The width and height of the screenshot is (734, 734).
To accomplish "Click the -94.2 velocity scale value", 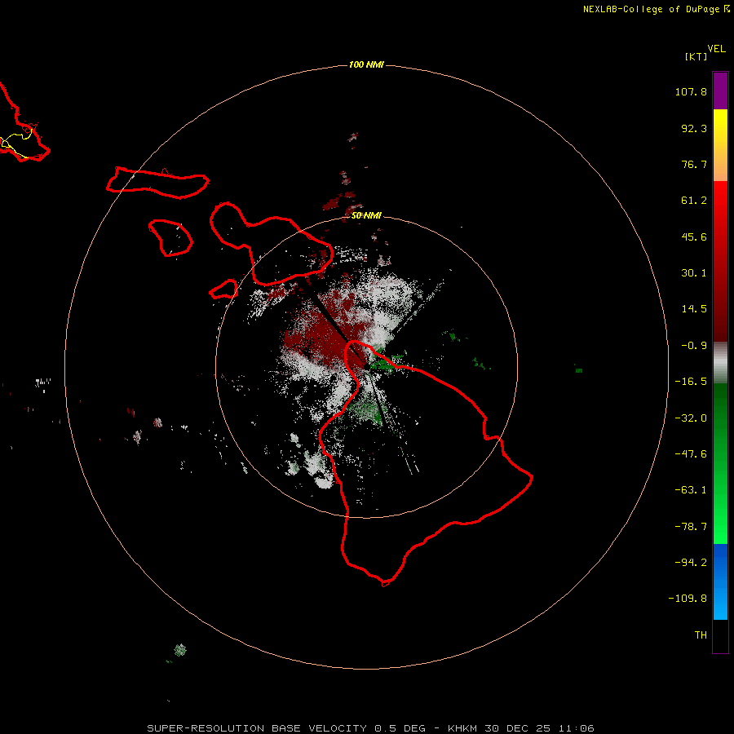I will point(691,563).
